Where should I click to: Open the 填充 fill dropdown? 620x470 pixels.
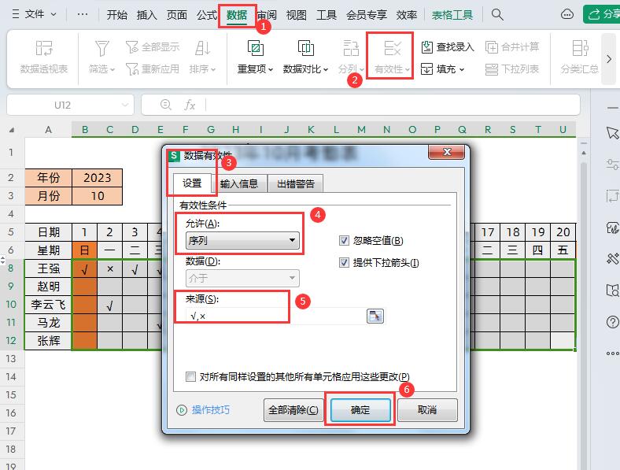click(x=442, y=69)
